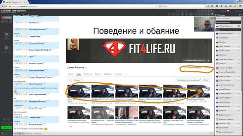Open options for guest Владимир Шепелев

[239, 34]
